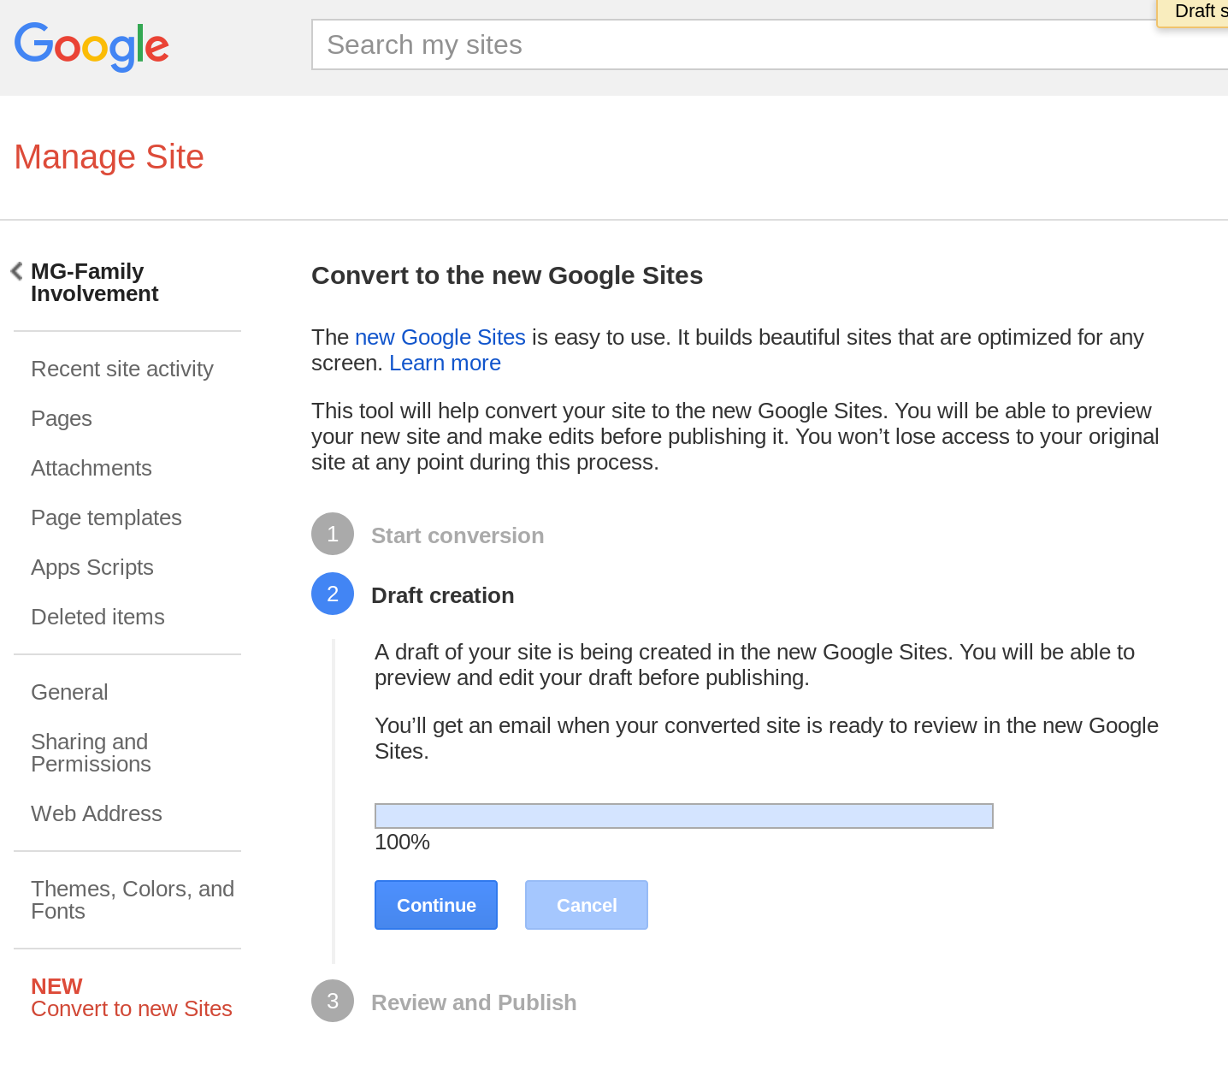Go to Pages in the sidebar
Viewport: 1228px width, 1076px height.
point(62,418)
